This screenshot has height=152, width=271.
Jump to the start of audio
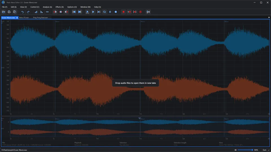[x=74, y=12]
